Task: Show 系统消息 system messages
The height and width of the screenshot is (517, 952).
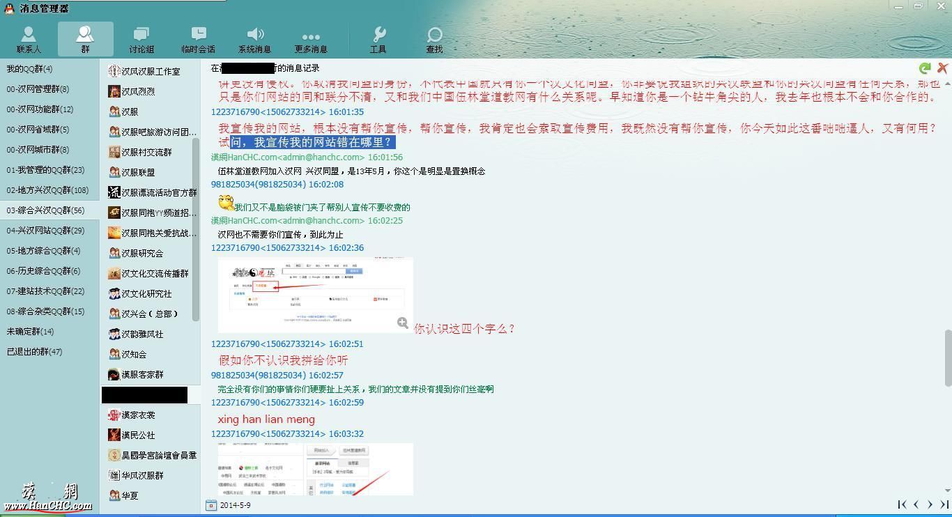Action: [x=255, y=39]
